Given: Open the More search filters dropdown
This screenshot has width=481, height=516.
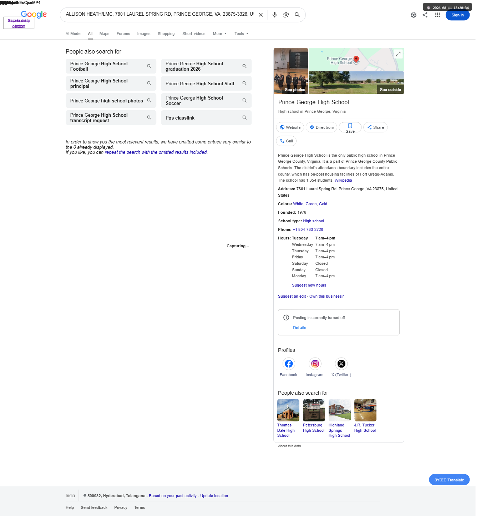Looking at the screenshot, I should [x=220, y=34].
